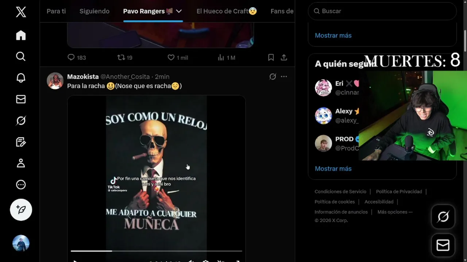Open Mazokista display name link
Screen dimensions: 467x262
(83, 76)
